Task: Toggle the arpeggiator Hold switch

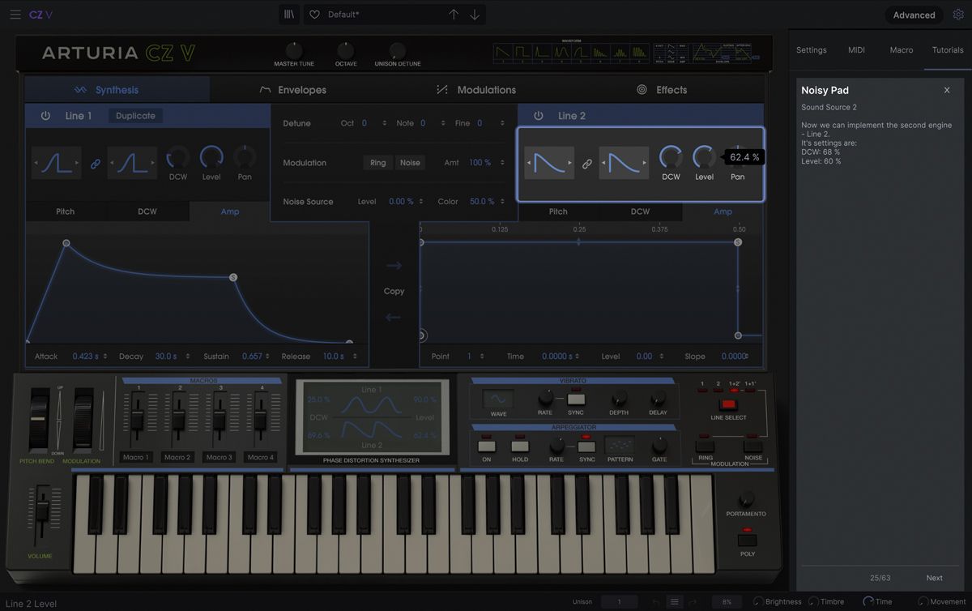Action: [519, 446]
